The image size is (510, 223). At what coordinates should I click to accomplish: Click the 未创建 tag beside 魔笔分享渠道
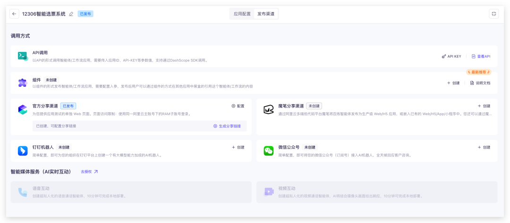tap(314, 106)
